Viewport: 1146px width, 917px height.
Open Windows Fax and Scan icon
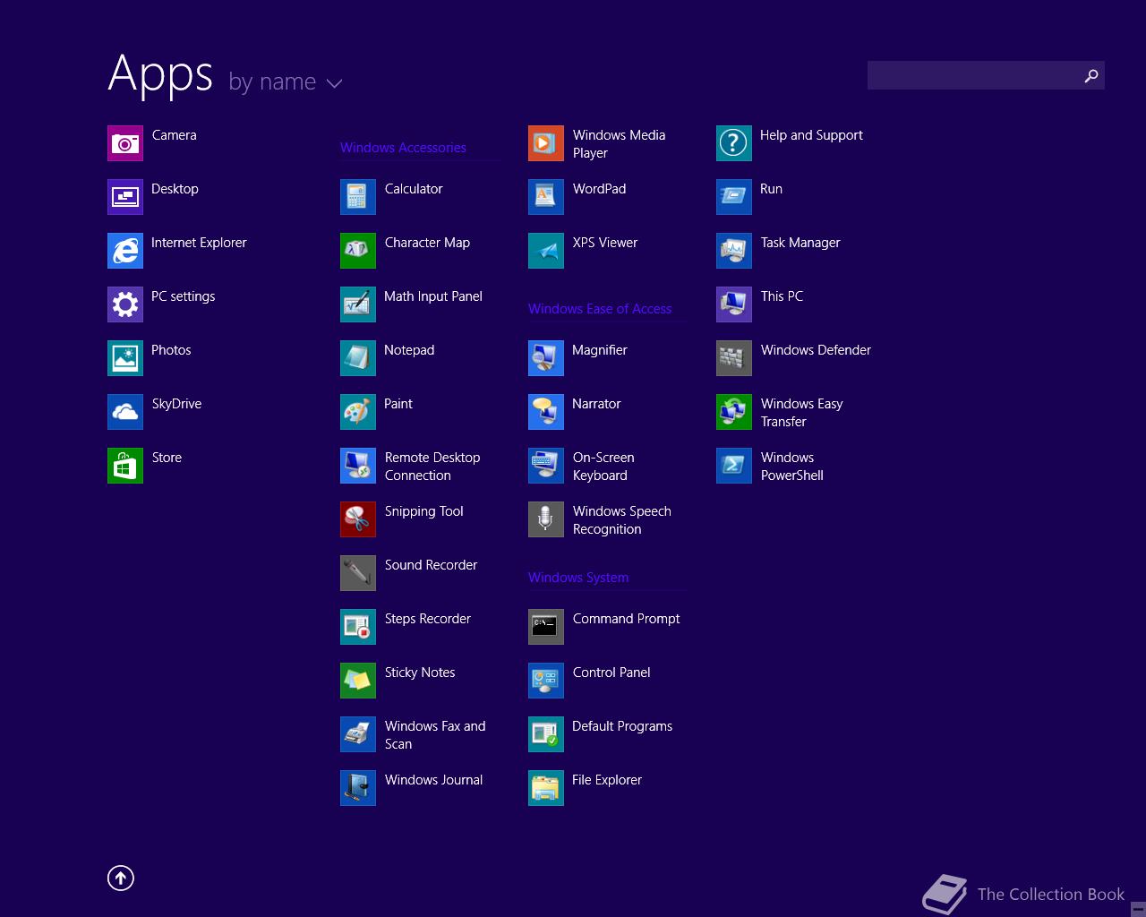(x=358, y=734)
